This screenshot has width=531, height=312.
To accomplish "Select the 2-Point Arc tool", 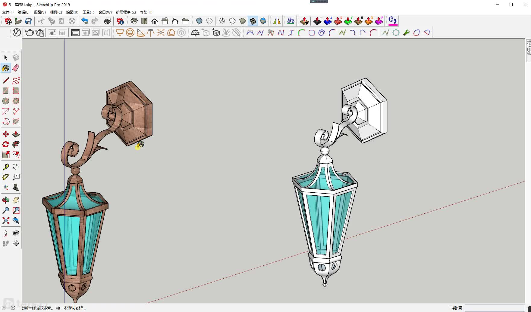I will tap(16, 111).
